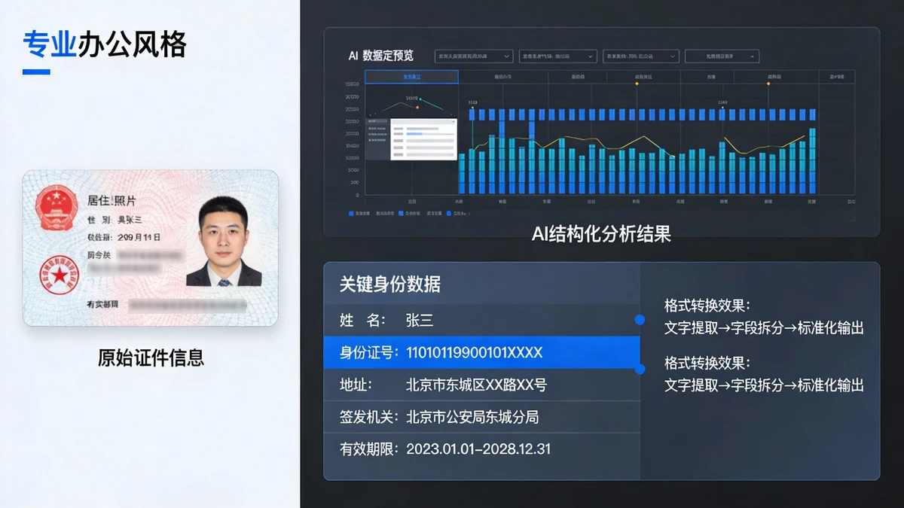Screen dimensions: 904x508
Task: Expand the last legend item with chevron
Action: [x=460, y=214]
